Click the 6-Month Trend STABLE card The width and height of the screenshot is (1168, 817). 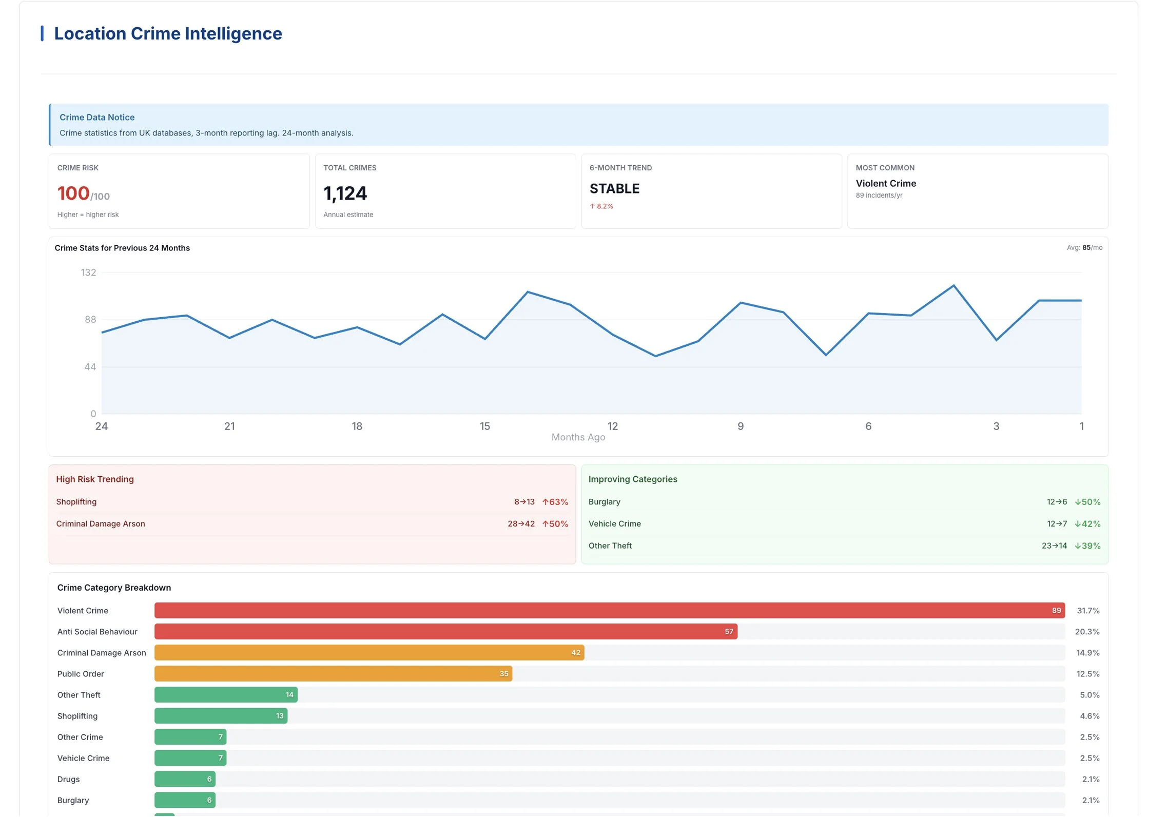click(x=711, y=191)
